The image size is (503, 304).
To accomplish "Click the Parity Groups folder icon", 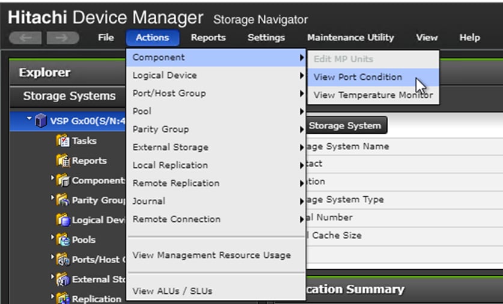I will (x=62, y=200).
